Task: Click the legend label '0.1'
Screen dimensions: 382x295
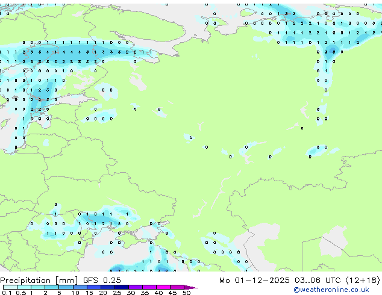Action: pyautogui.click(x=7, y=293)
